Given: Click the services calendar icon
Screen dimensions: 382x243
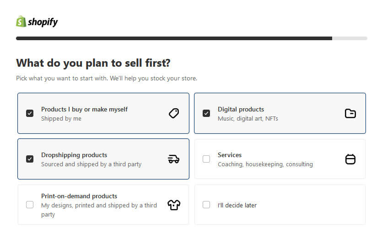Looking at the screenshot, I should tap(350, 159).
